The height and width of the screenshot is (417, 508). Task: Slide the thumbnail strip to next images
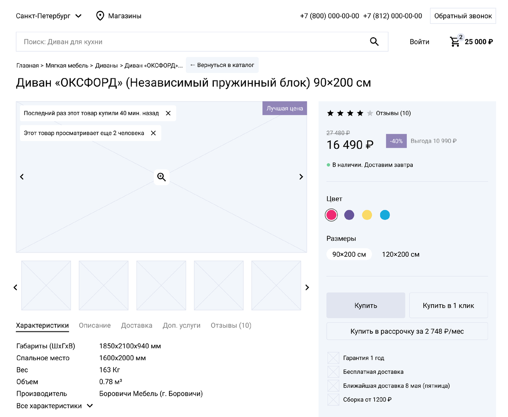click(x=307, y=287)
